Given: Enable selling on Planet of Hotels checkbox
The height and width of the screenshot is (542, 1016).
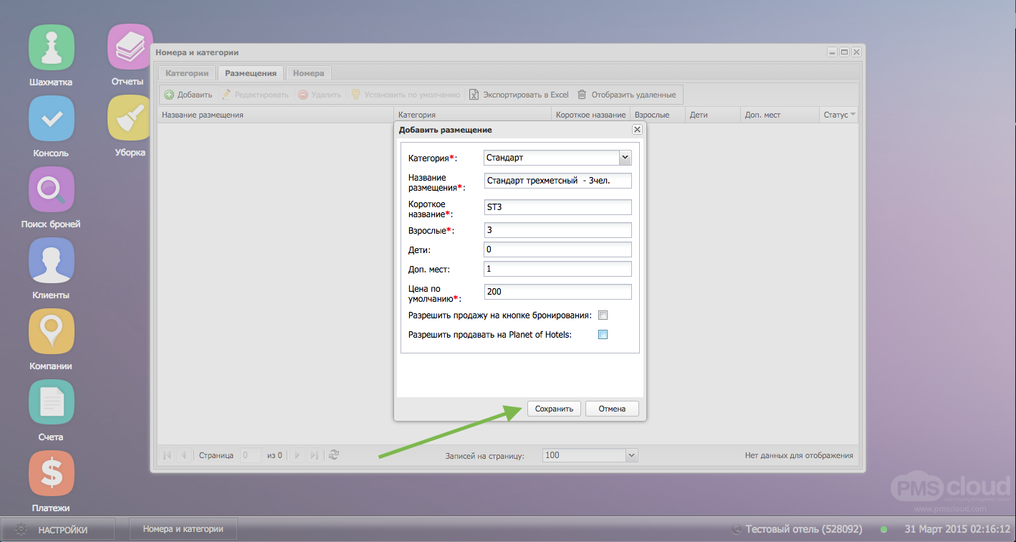Looking at the screenshot, I should (603, 334).
